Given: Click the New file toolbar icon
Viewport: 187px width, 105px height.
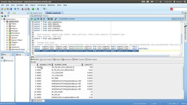Looking at the screenshot, I should (x=2, y=9).
